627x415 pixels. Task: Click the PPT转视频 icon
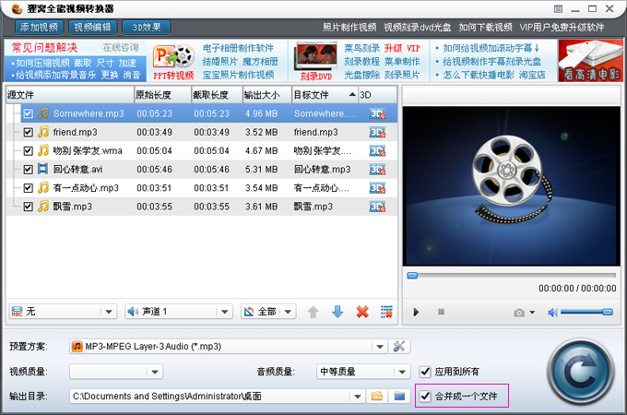click(x=173, y=61)
